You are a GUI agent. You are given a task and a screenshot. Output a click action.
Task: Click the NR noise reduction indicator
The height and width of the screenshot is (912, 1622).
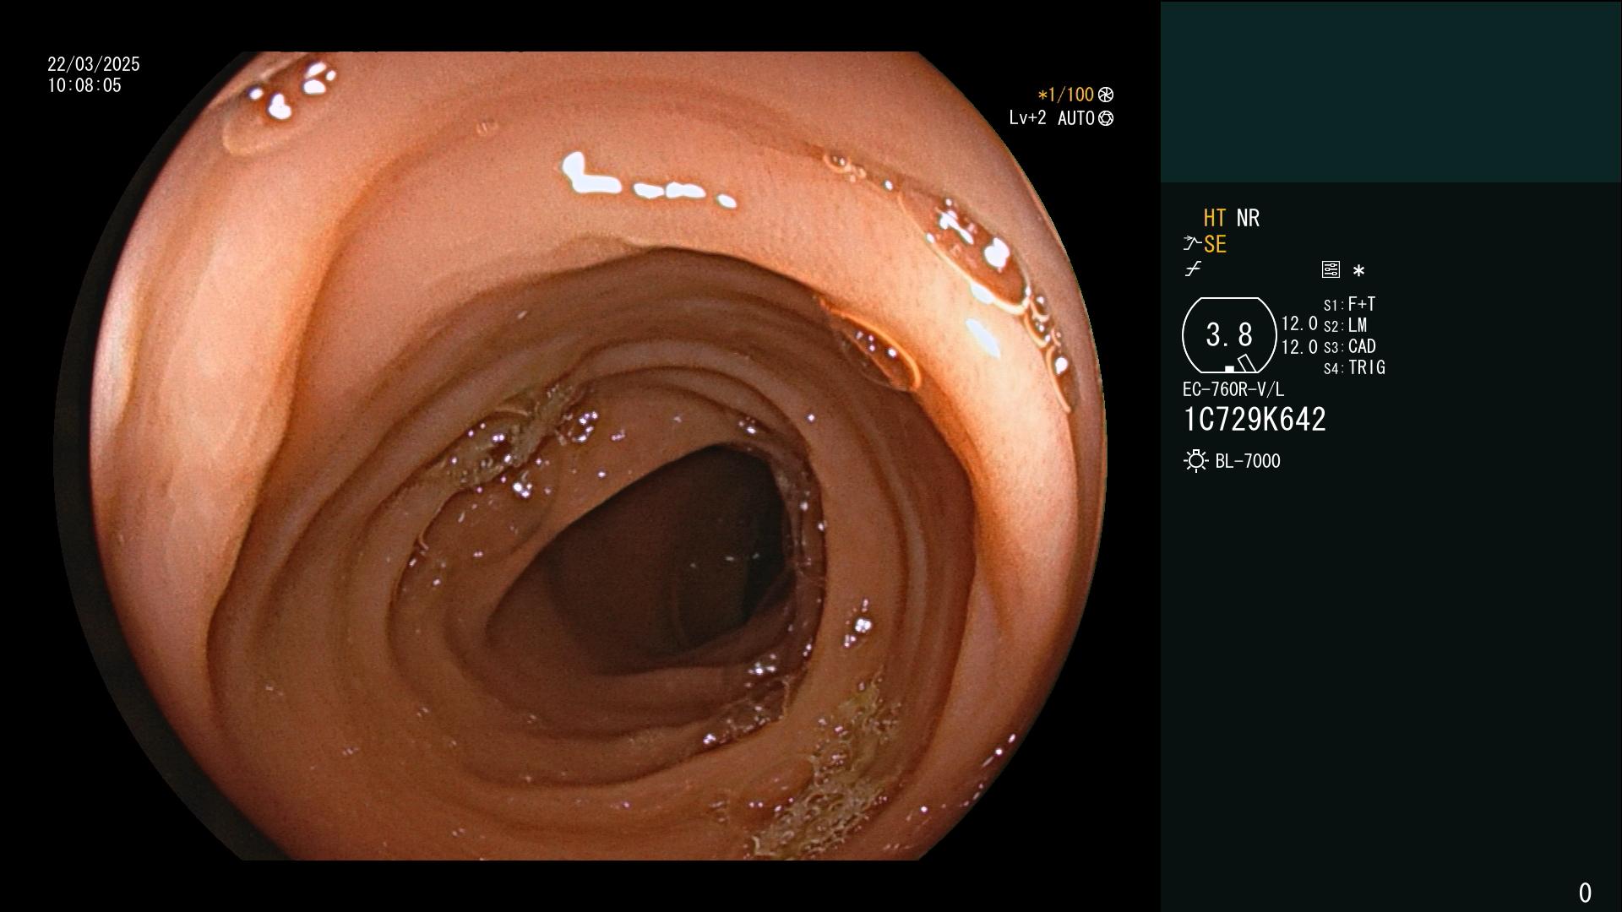[x=1248, y=218]
